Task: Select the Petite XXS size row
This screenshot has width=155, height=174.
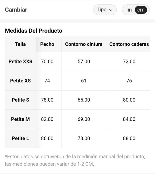Action: pos(20,61)
